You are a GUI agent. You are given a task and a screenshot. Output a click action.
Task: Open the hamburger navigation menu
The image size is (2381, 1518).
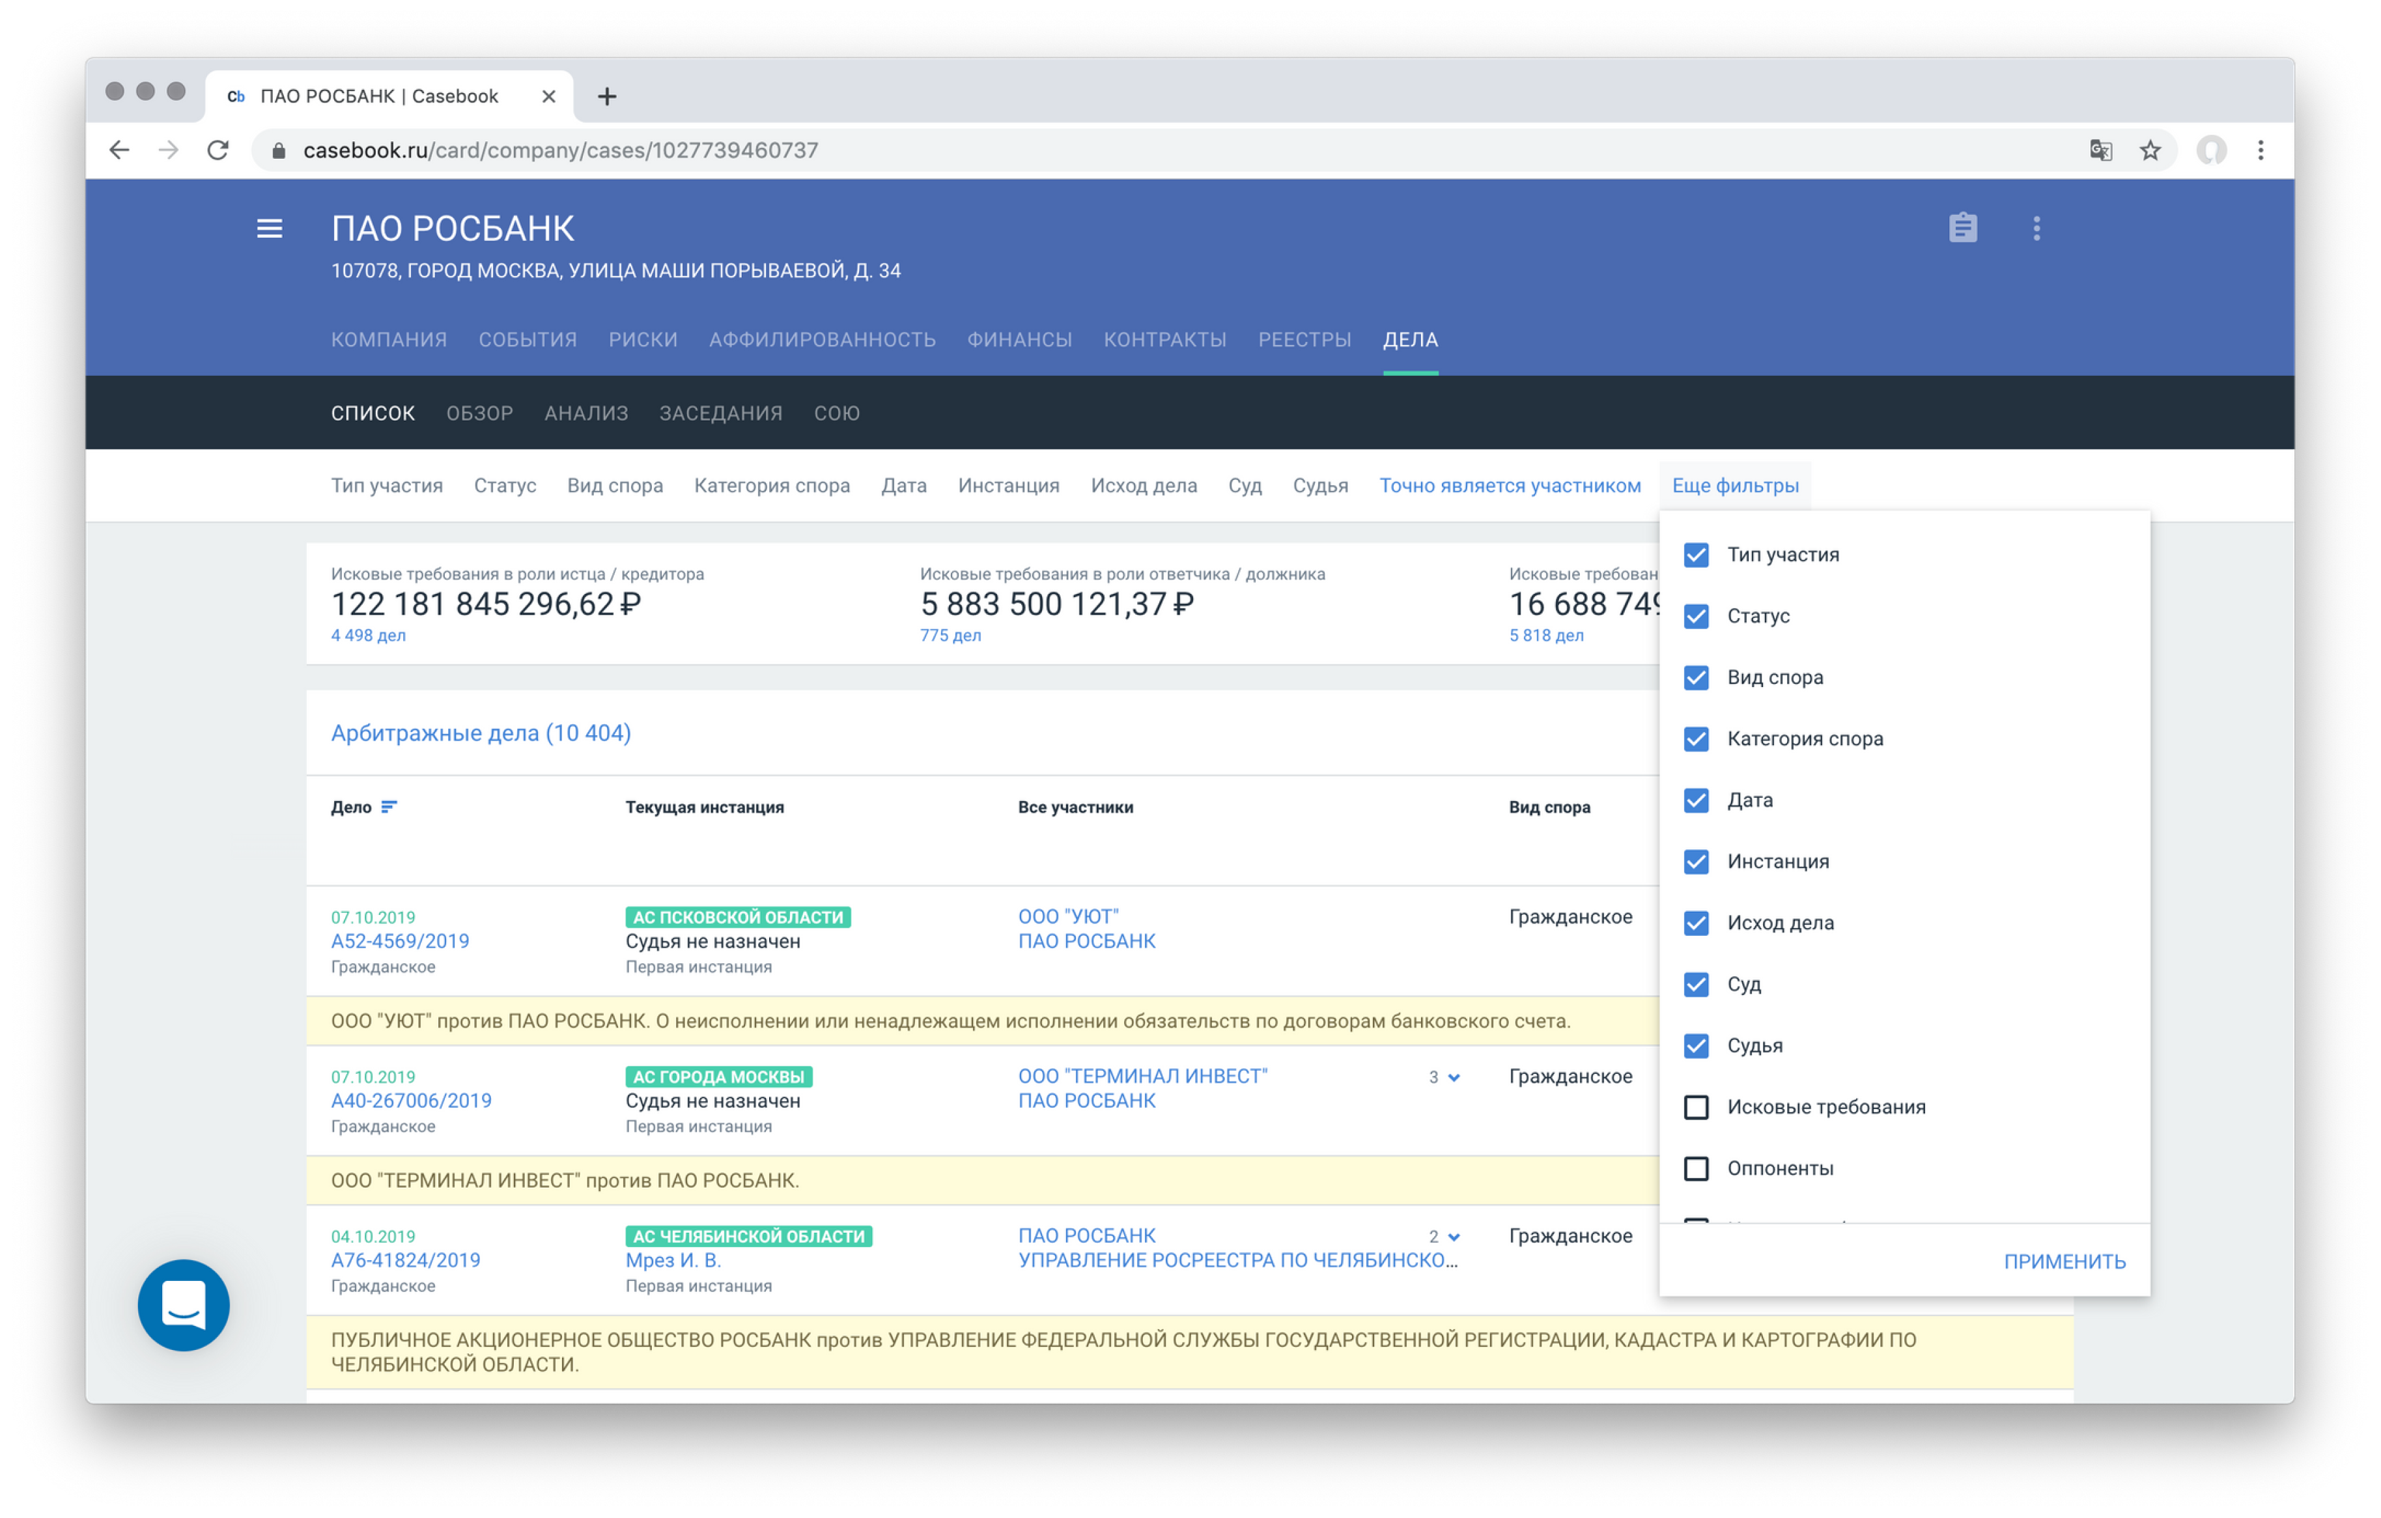pos(269,229)
